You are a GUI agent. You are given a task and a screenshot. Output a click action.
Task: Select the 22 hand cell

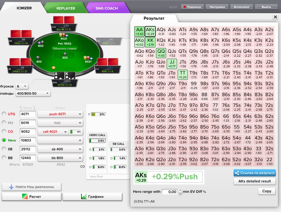pyautogui.click(x=269, y=161)
